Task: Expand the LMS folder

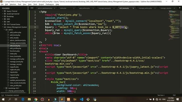Action: point(3,22)
